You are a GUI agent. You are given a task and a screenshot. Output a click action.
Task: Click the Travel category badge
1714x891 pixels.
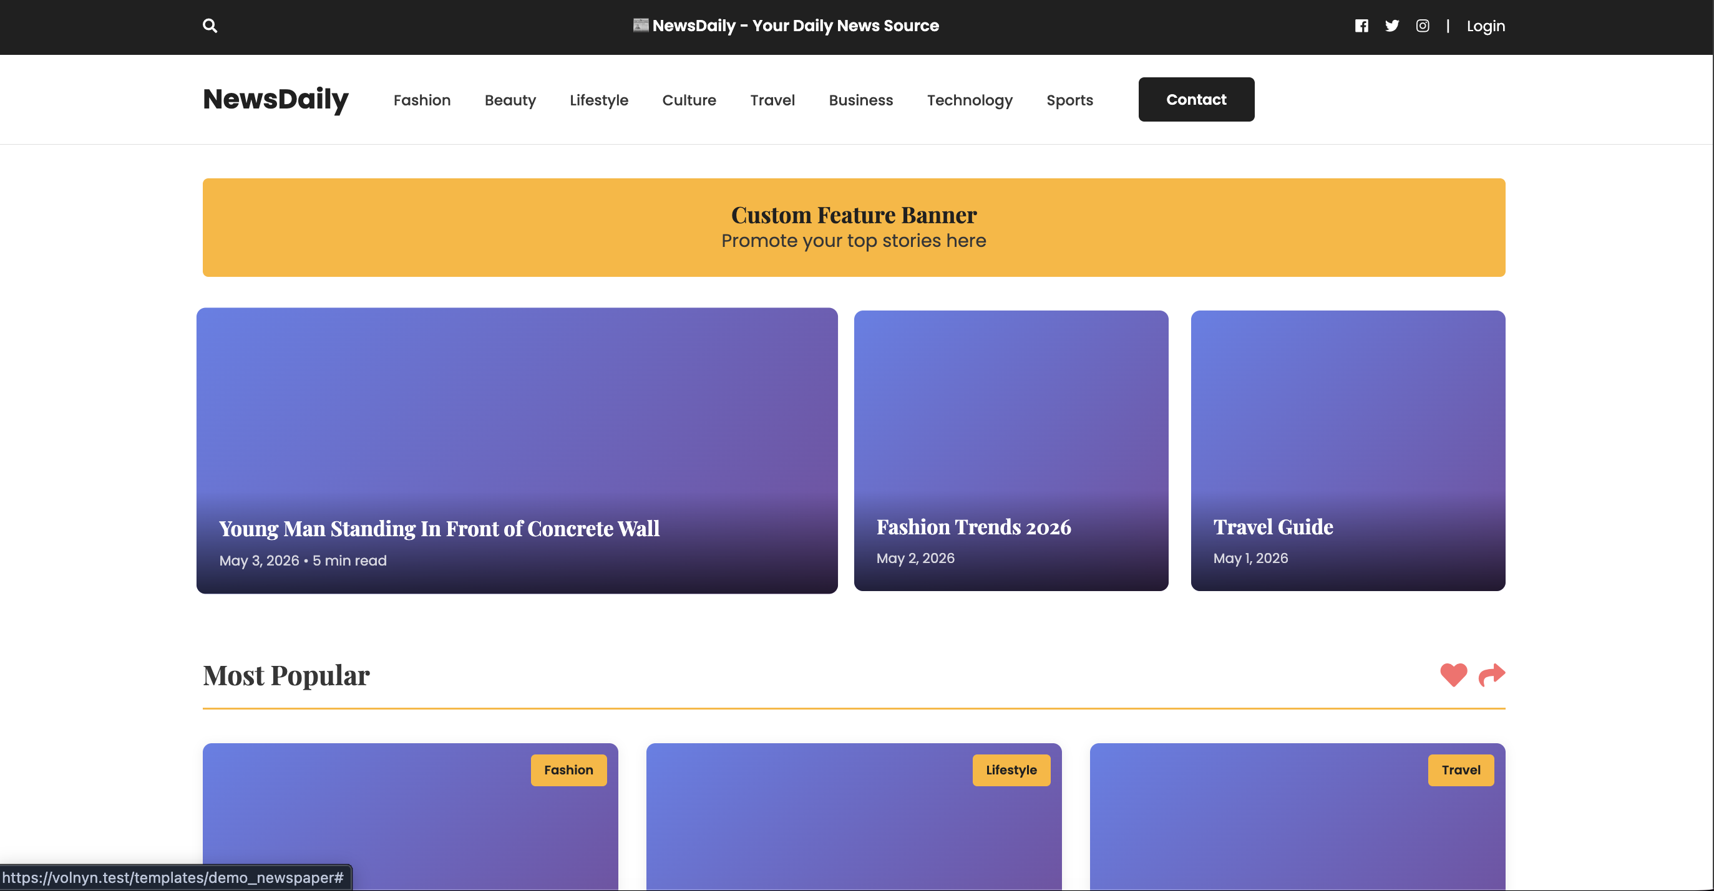(x=1461, y=770)
